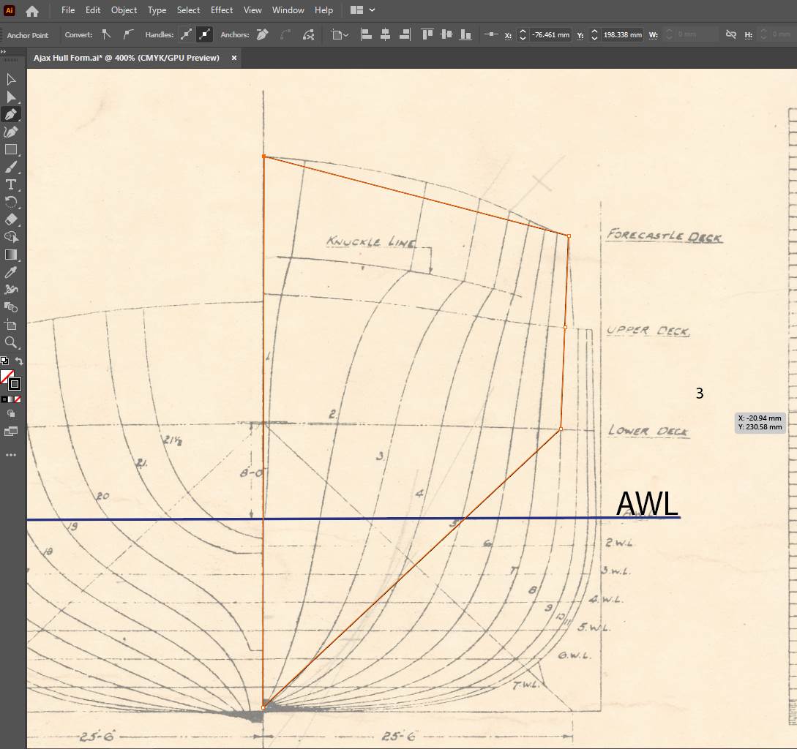Image resolution: width=797 pixels, height=749 pixels.
Task: Toggle constrain width and height proportions
Action: [730, 34]
